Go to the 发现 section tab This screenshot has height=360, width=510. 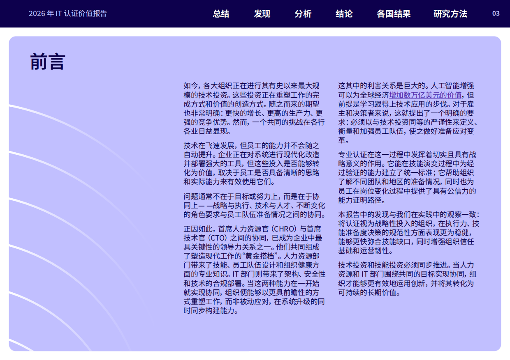262,14
